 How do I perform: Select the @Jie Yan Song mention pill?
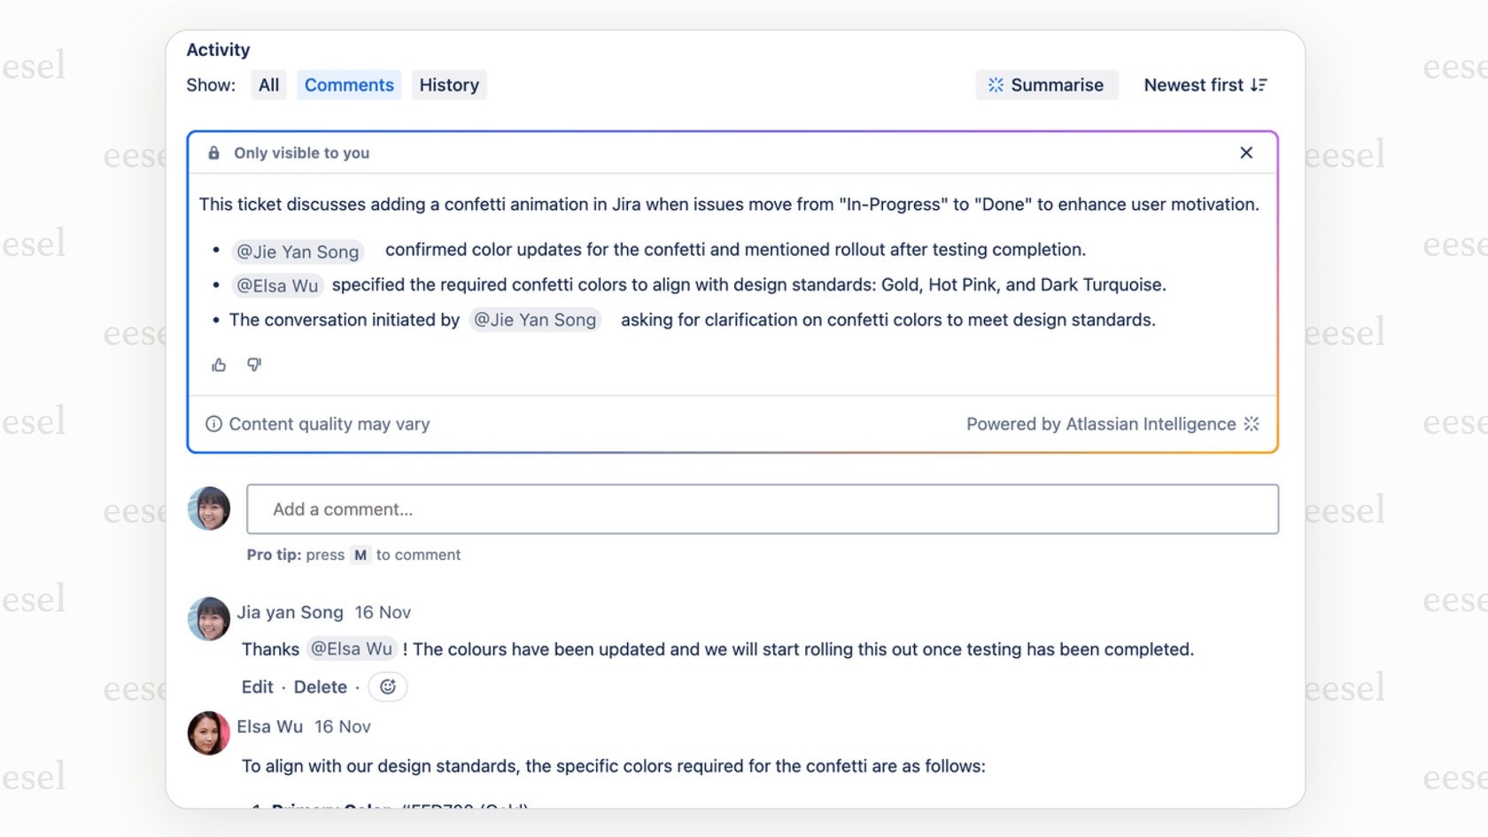298,251
